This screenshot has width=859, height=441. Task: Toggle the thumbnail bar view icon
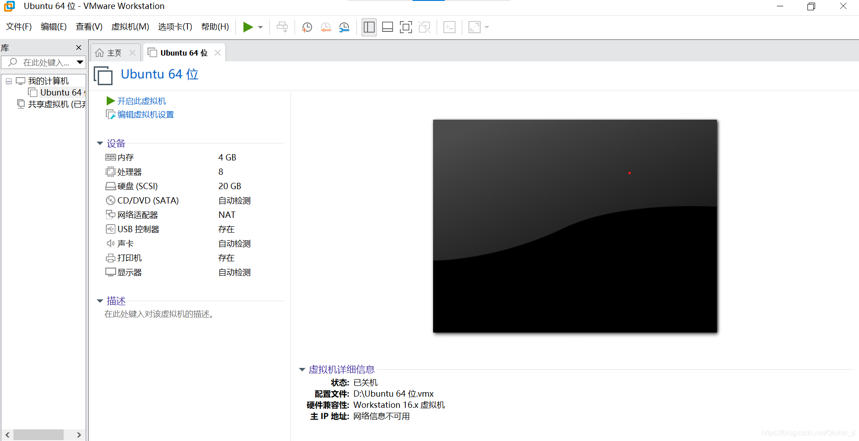(x=387, y=27)
